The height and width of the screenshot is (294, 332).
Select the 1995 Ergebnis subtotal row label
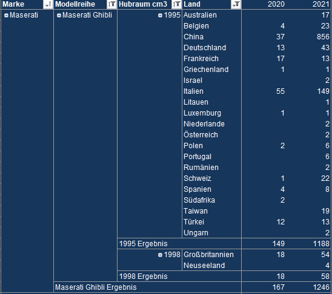pyautogui.click(x=144, y=244)
